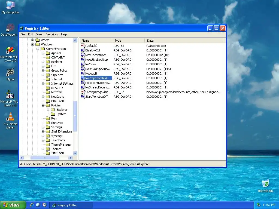Select the DisallowCpl value icon
This screenshot has width=279, height=209.
(83, 50)
